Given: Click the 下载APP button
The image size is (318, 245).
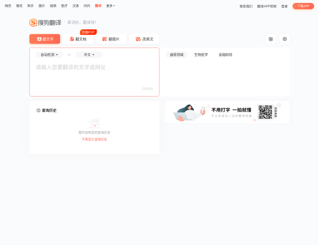Looking at the screenshot, I should coord(303,6).
